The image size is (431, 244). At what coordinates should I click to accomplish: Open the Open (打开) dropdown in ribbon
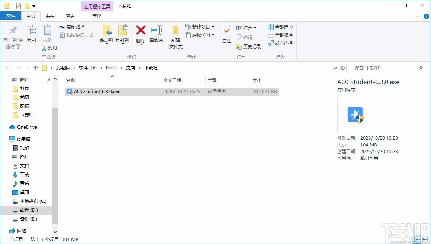[x=246, y=28]
